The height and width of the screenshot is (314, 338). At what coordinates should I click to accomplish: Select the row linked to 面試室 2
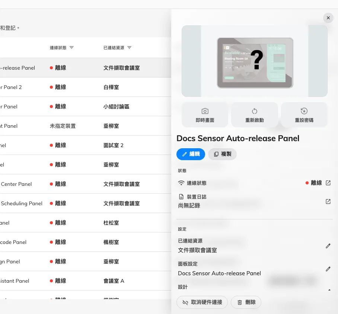[86, 145]
